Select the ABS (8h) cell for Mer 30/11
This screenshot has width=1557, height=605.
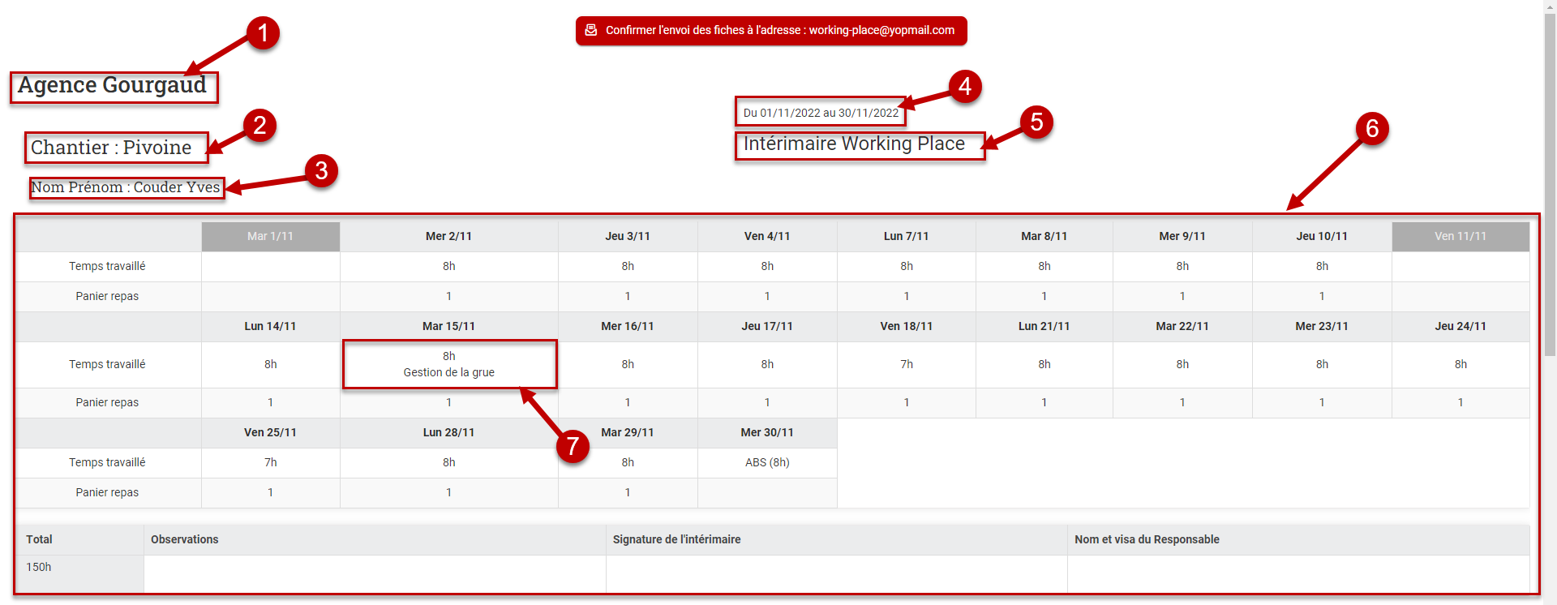pos(766,462)
